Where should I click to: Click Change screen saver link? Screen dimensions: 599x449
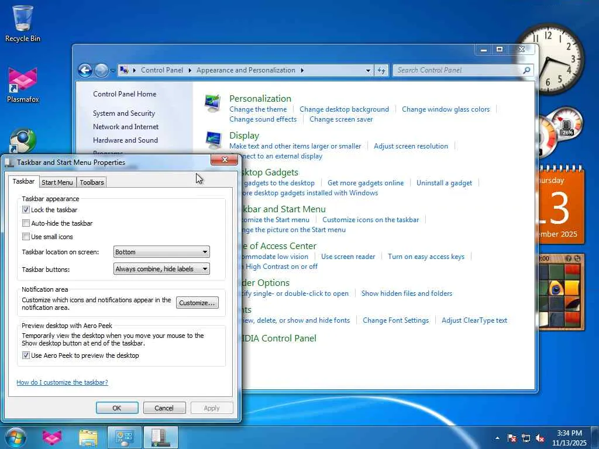click(x=341, y=119)
